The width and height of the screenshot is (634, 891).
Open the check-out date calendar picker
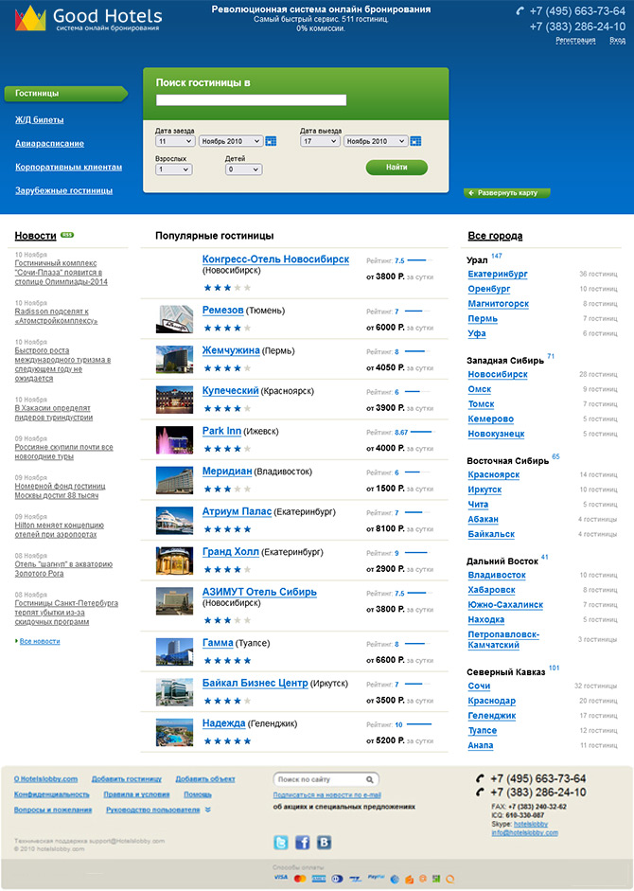415,141
